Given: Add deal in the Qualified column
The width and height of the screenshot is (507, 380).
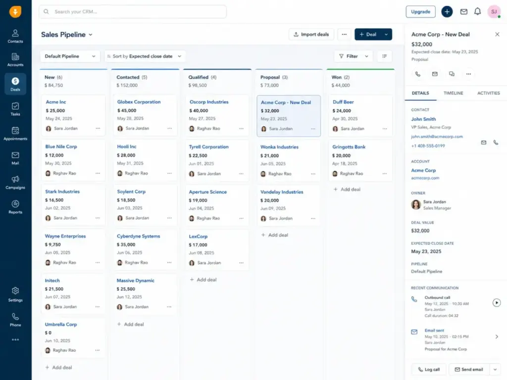Looking at the screenshot, I should click(x=203, y=280).
